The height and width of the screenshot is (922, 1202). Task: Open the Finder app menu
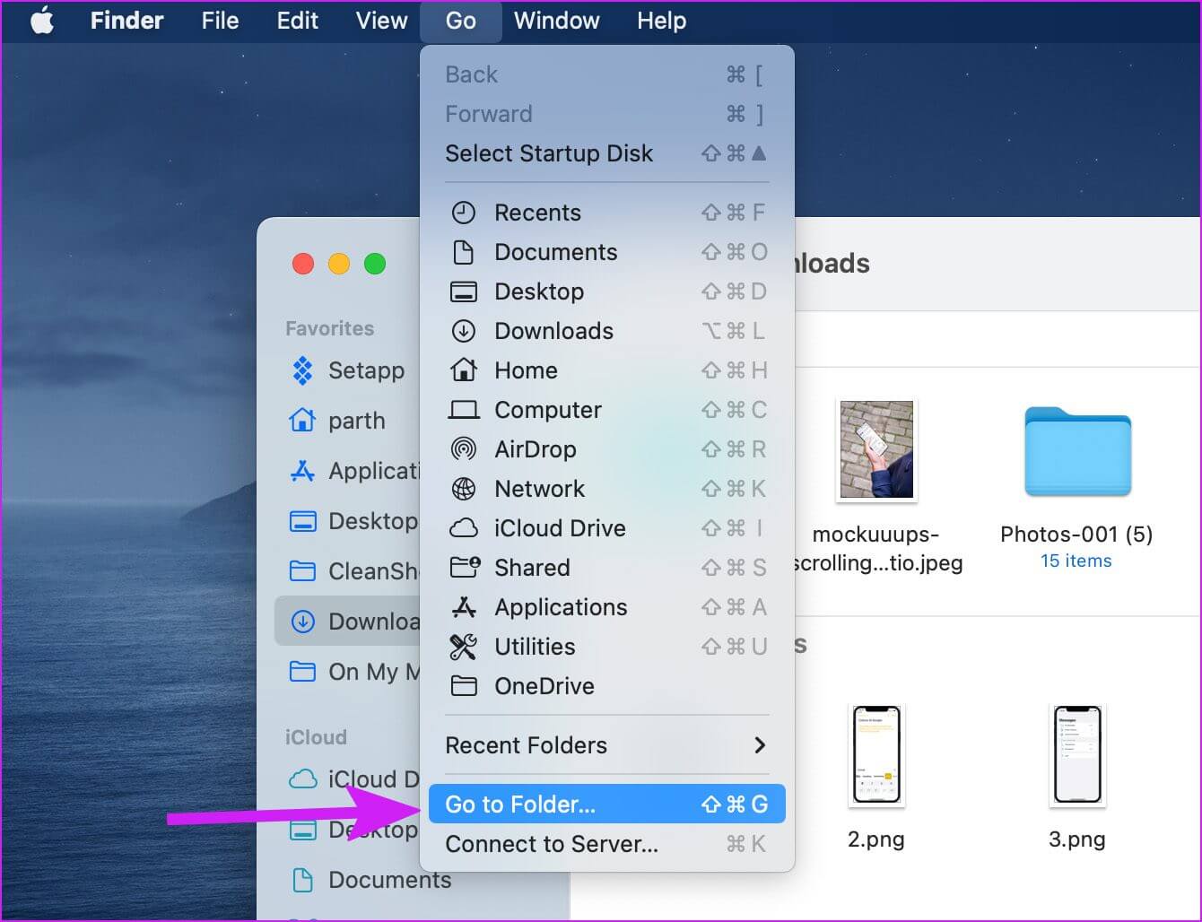[126, 21]
